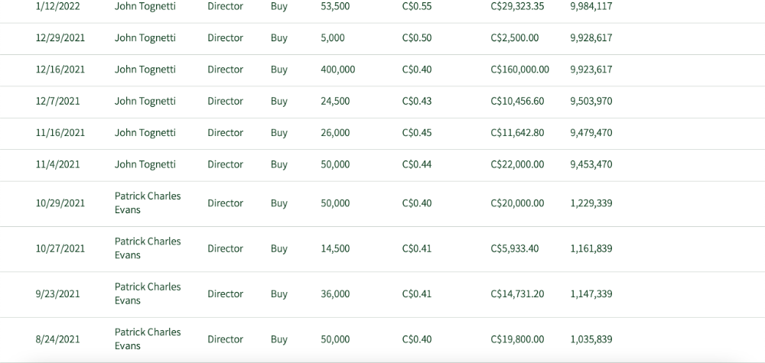The width and height of the screenshot is (765, 363).
Task: Select Patrick Charles Evans in 8/24/2021 row
Action: pyautogui.click(x=148, y=339)
